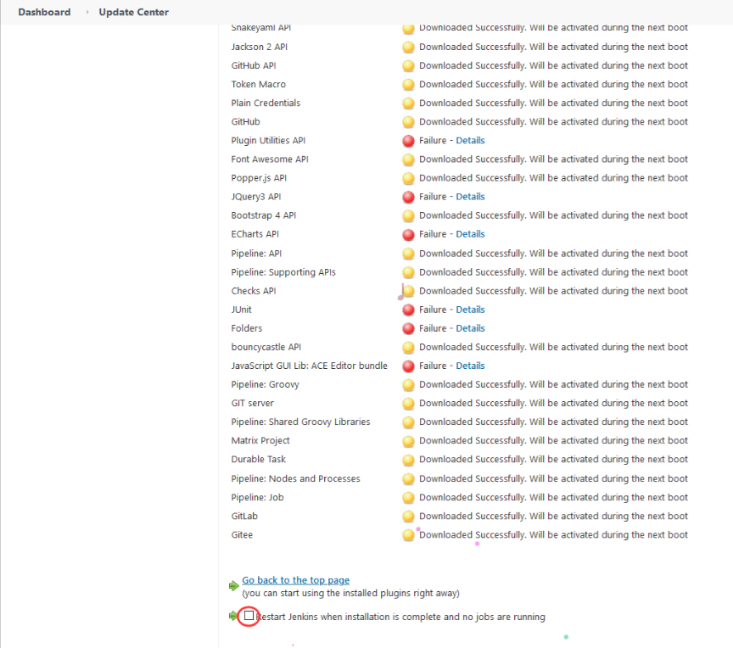733x648 pixels.
Task: Click the red failure ball for JQuery3 API
Action: click(x=408, y=197)
